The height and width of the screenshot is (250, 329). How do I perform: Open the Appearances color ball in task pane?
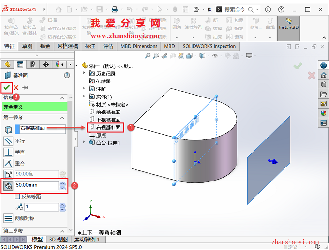[323, 113]
